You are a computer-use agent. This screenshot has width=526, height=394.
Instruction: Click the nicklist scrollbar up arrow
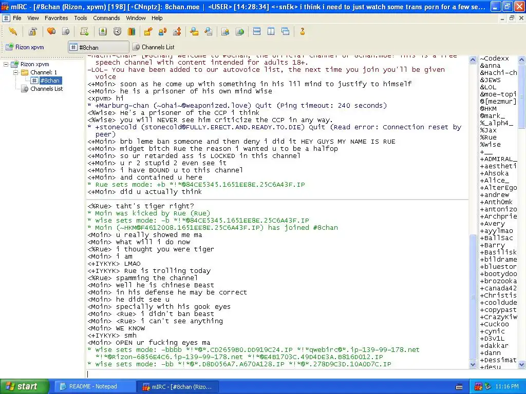pyautogui.click(x=522, y=60)
